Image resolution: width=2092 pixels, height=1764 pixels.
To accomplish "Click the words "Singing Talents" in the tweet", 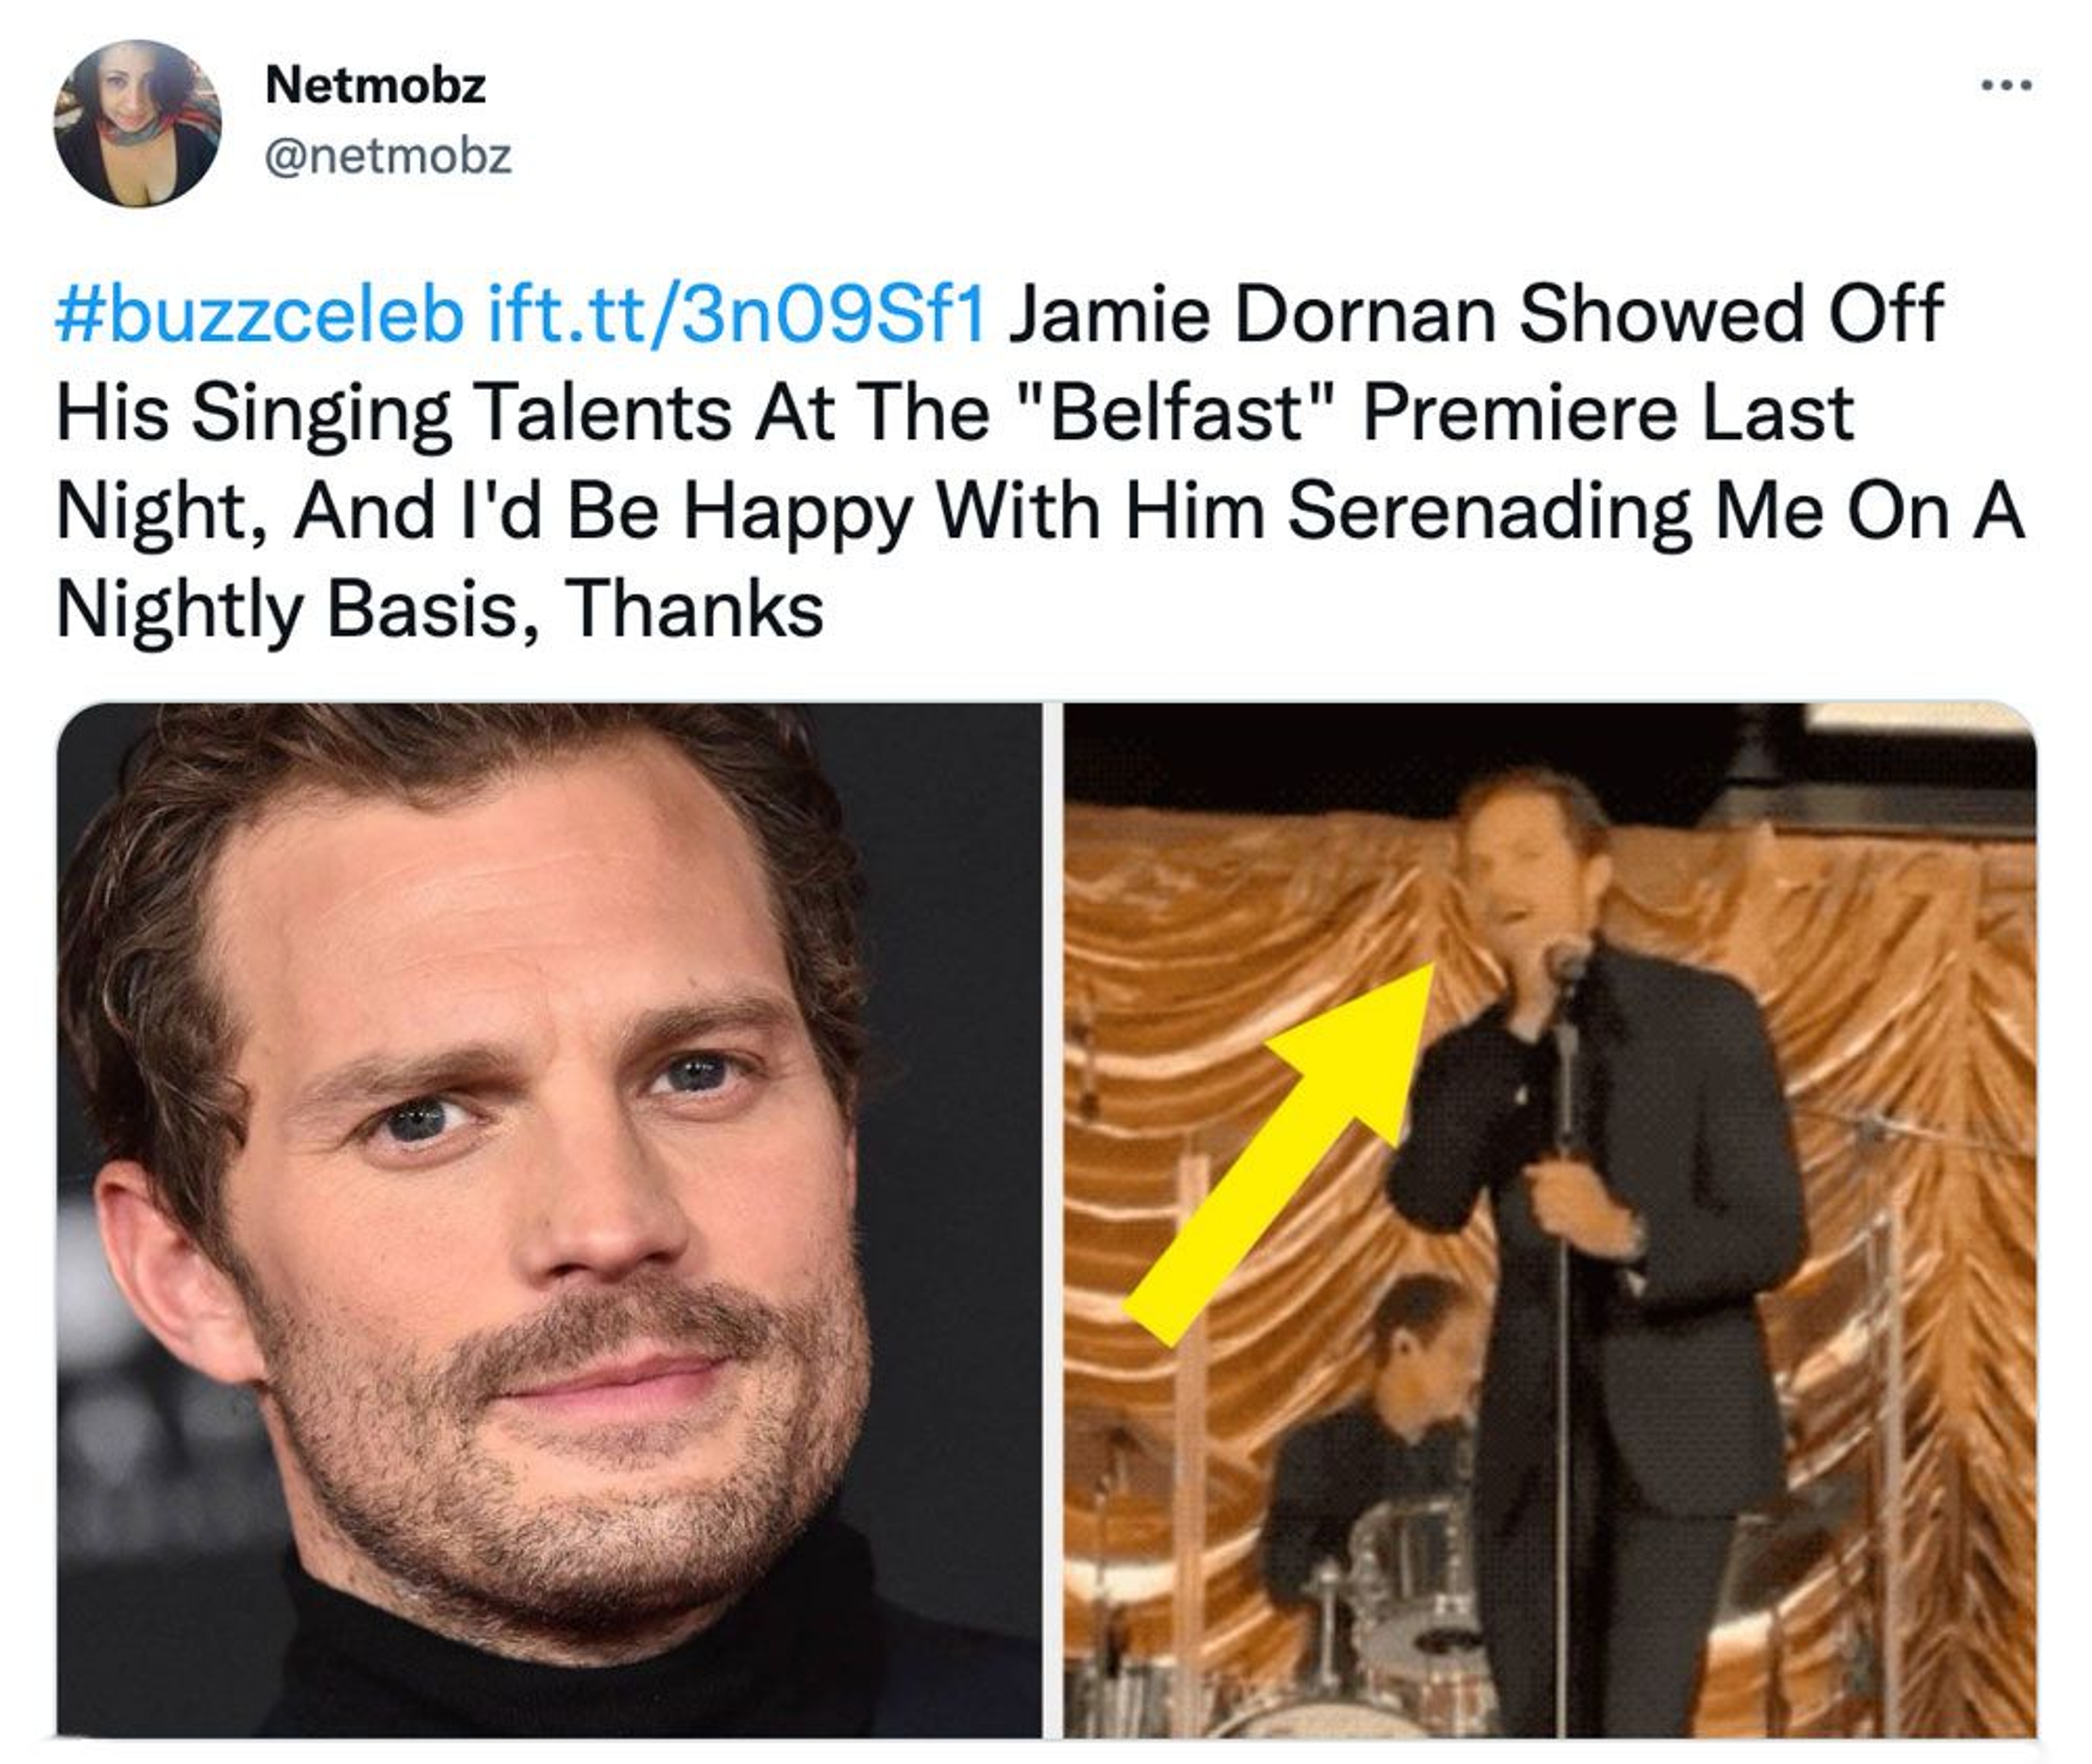I will click(460, 412).
